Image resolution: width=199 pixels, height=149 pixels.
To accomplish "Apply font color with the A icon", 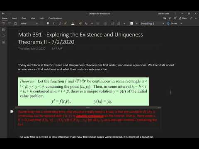I will click(73, 24).
